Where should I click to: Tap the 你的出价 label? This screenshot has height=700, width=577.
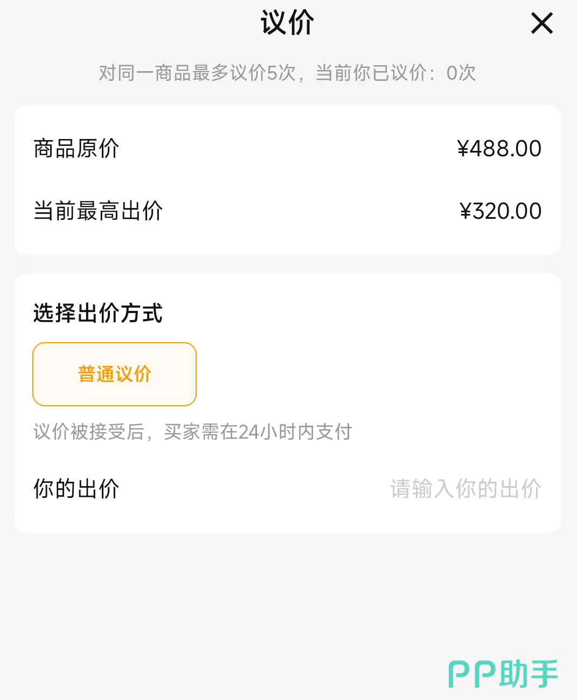(76, 489)
